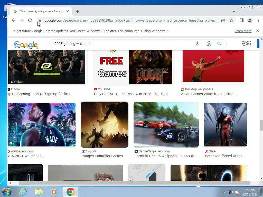Open the clock showing 8:58 PM
The width and height of the screenshot is (263, 197).
point(250,192)
